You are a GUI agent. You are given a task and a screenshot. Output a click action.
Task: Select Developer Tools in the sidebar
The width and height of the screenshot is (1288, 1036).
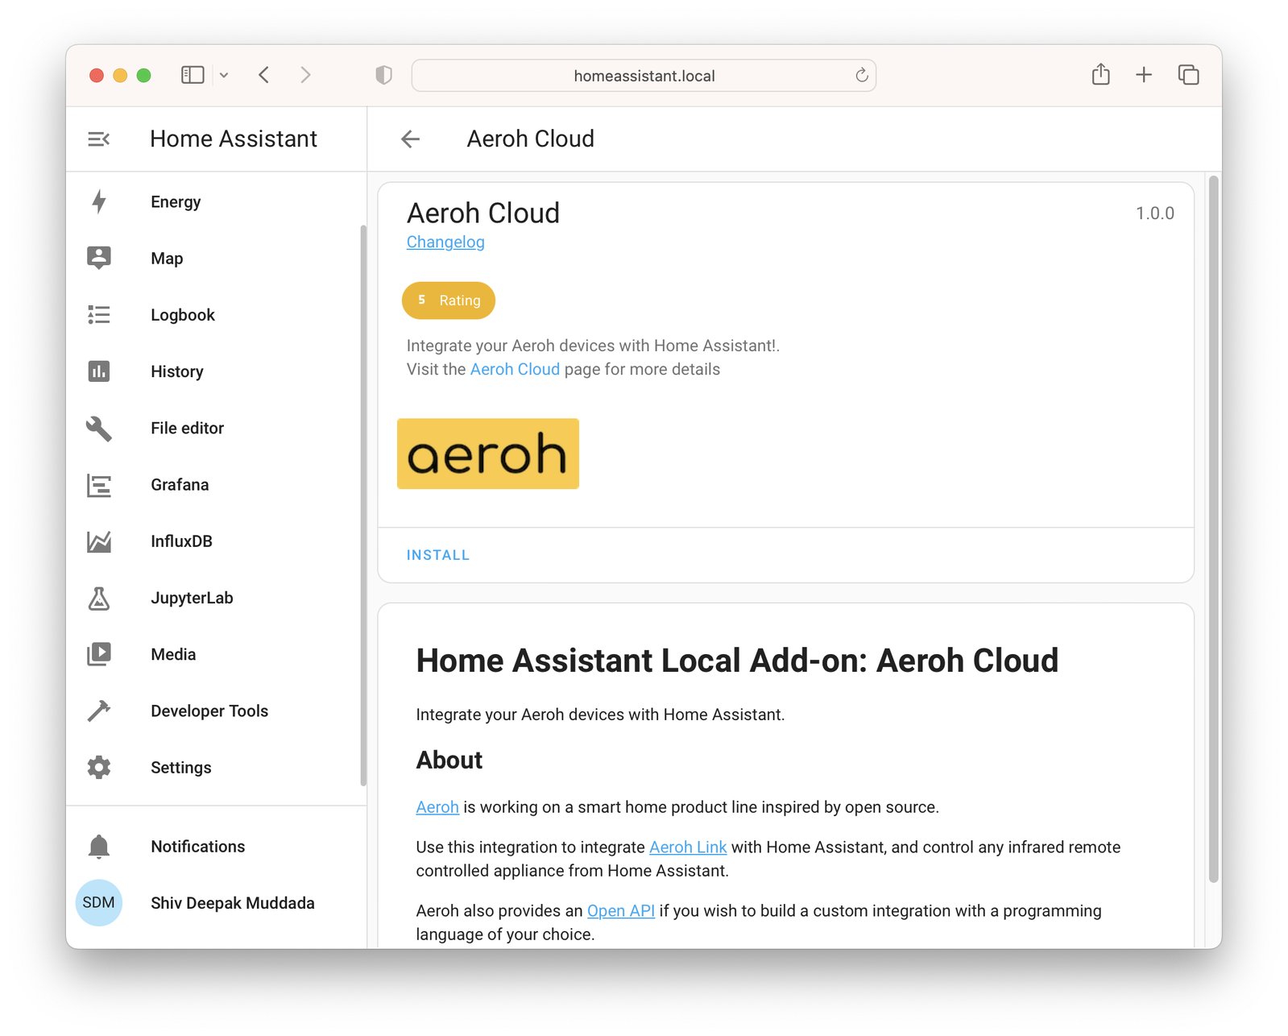click(209, 711)
